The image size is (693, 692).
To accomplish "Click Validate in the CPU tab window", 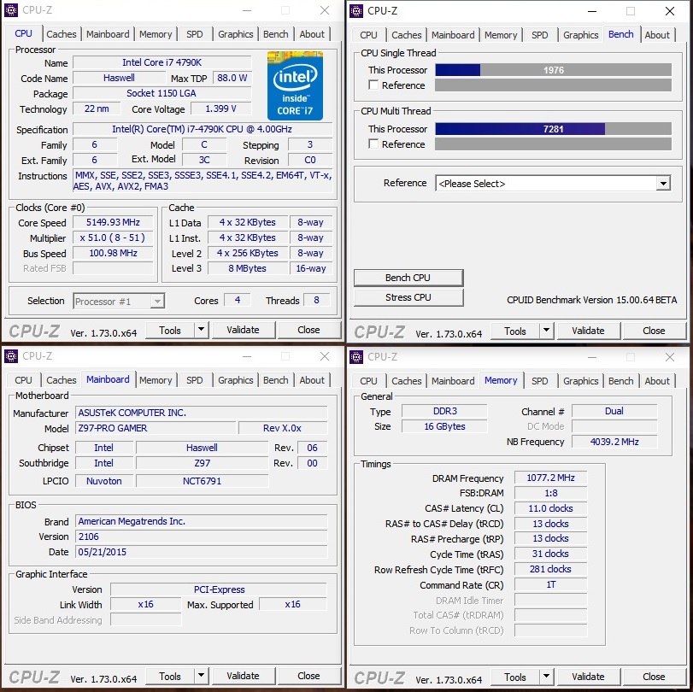I will [x=243, y=330].
